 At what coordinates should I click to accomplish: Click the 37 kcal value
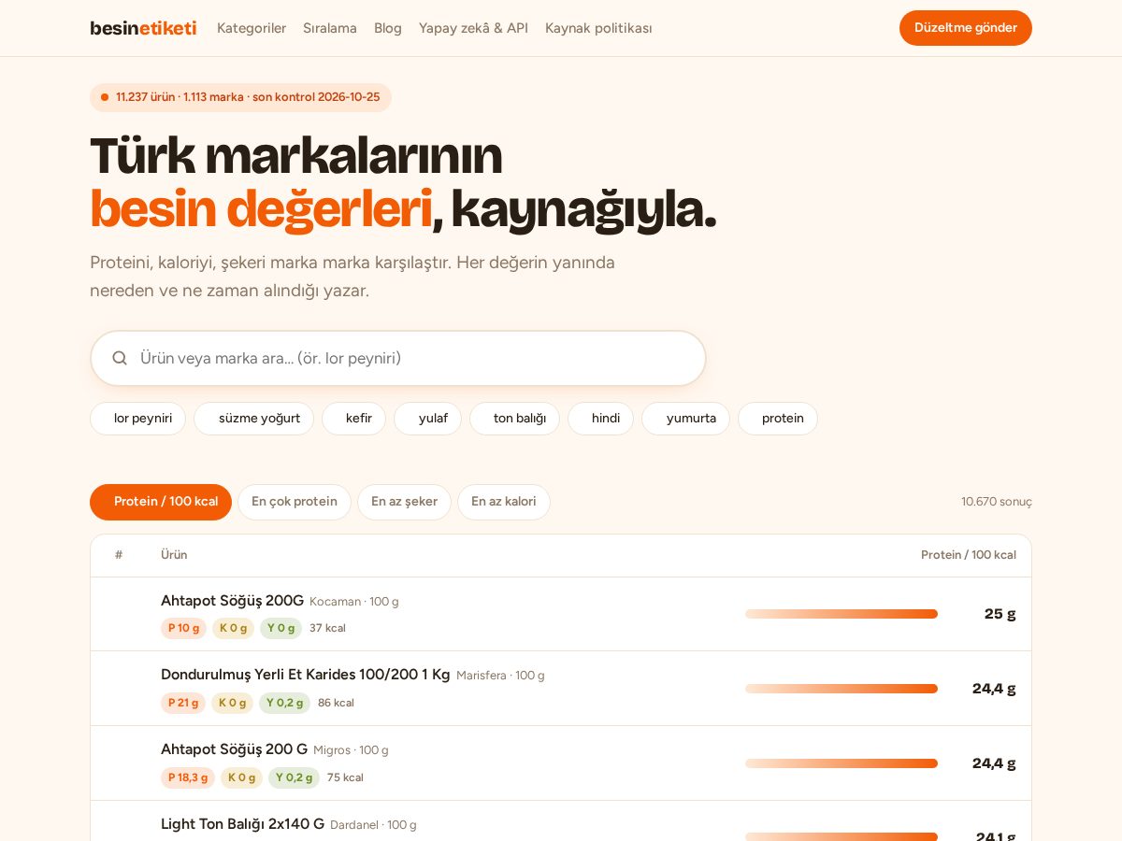click(327, 628)
